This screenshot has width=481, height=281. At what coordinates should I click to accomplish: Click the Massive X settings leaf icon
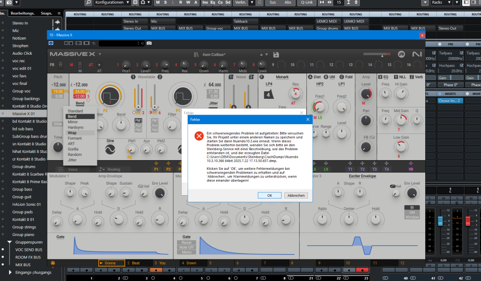click(401, 55)
